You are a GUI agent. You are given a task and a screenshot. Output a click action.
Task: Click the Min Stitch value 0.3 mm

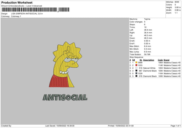click(147, 49)
